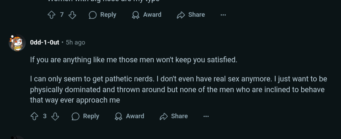Visit the Odd-1-Out username profile link
Image resolution: width=341 pixels, height=139 pixels.
(x=45, y=42)
